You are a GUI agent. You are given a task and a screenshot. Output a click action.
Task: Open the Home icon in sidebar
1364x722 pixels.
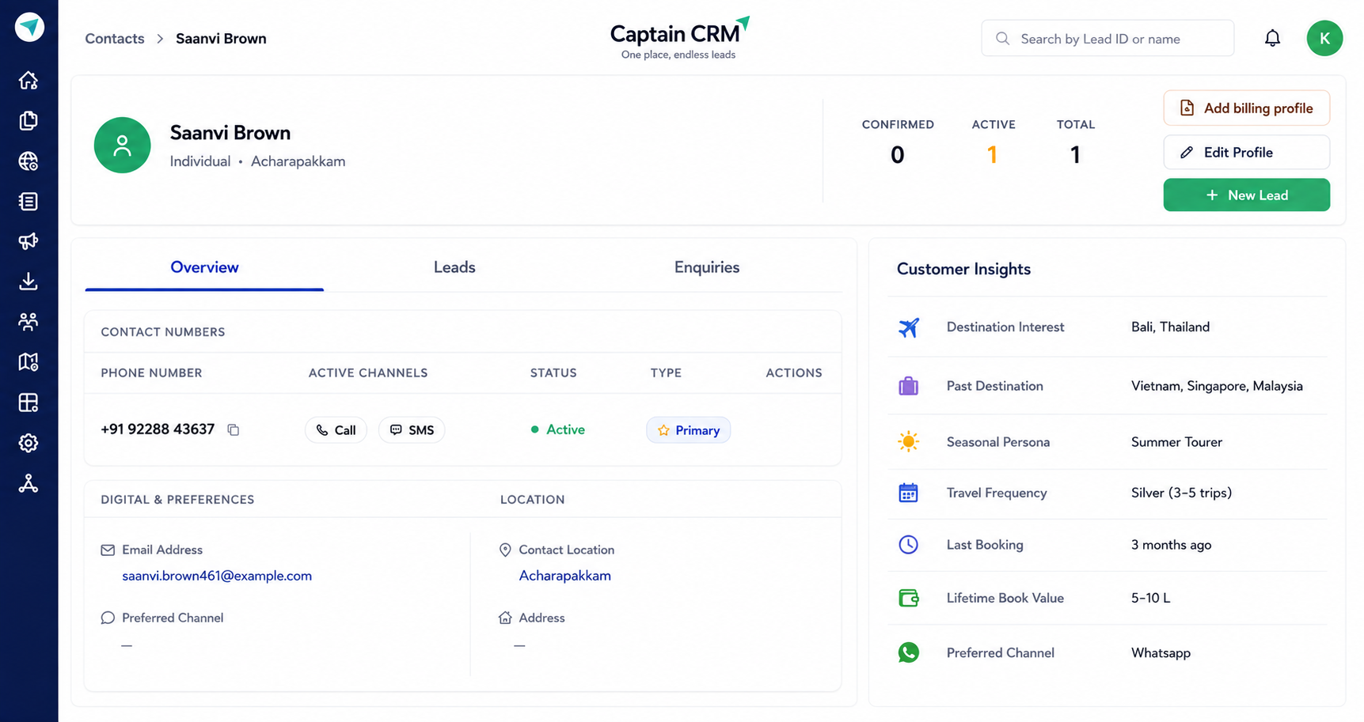[x=28, y=80]
